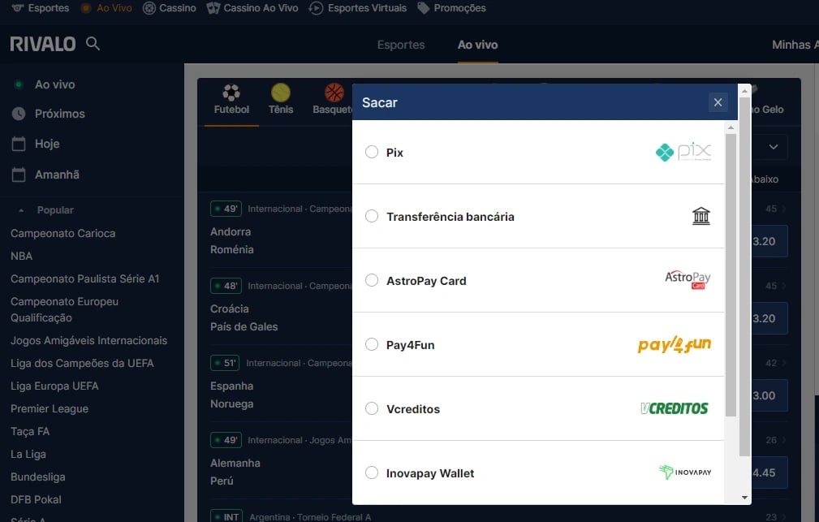Select the AstroPay Card radio button
819x522 pixels.
[372, 280]
